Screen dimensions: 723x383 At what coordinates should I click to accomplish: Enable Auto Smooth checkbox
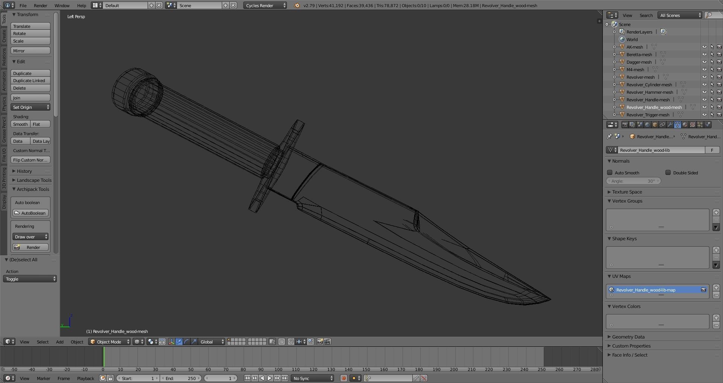(610, 172)
